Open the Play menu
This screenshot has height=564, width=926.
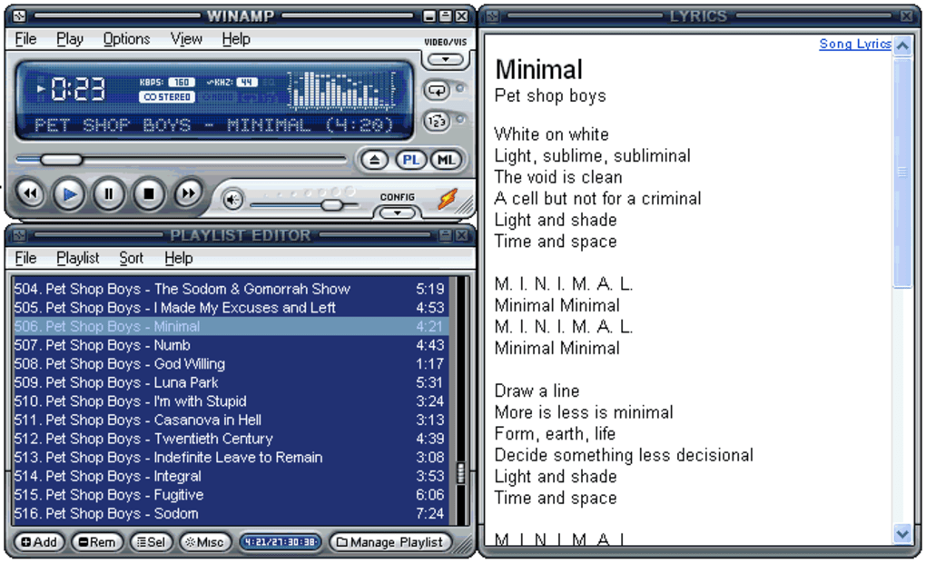(x=70, y=39)
